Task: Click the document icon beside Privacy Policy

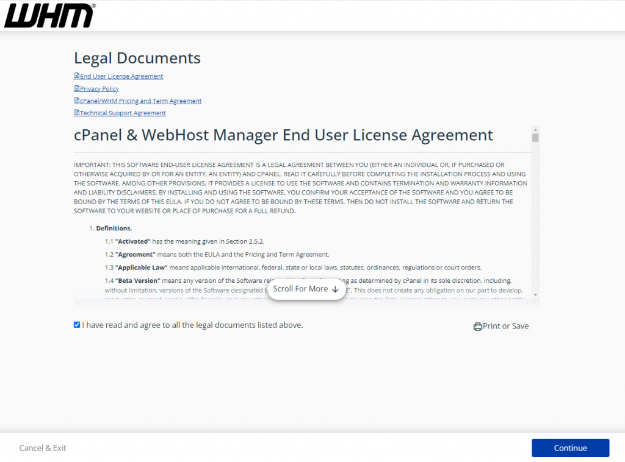Action: [x=76, y=88]
